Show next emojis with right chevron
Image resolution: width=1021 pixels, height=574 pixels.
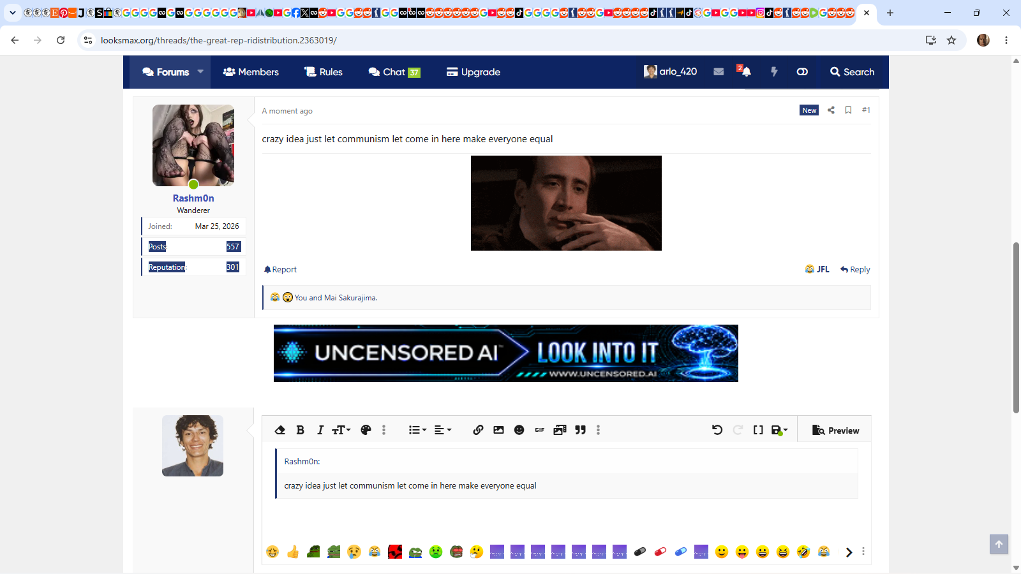[x=849, y=552]
